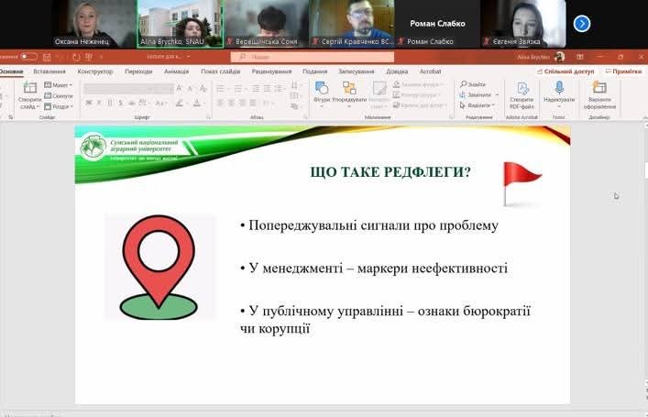Click the Спільний доступ (Share) button
The width and height of the screenshot is (648, 417).
pyautogui.click(x=568, y=71)
